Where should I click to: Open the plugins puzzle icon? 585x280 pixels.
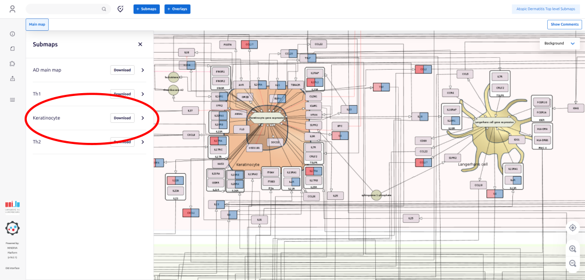pos(13,63)
